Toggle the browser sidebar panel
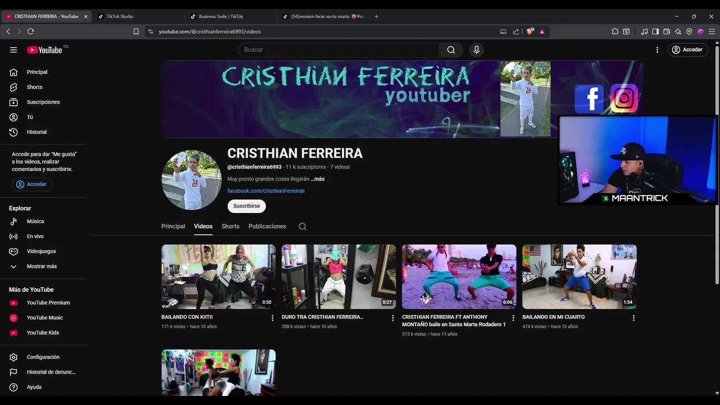 click(655, 31)
